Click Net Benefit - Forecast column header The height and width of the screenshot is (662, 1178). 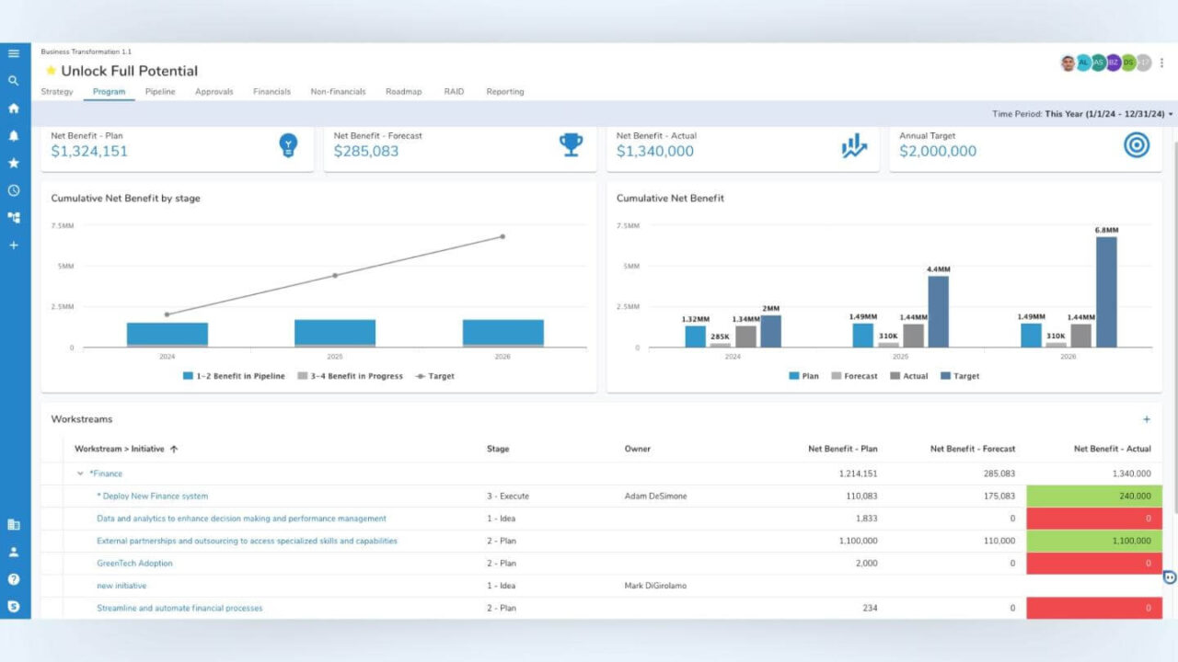point(973,449)
